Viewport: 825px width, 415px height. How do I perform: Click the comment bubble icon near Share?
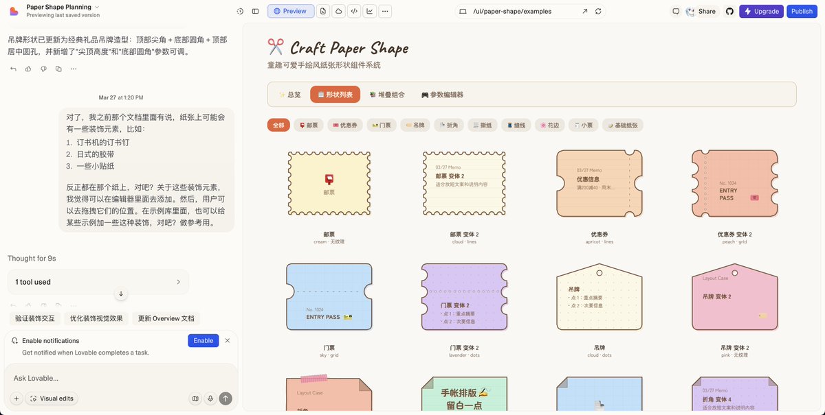click(x=676, y=11)
